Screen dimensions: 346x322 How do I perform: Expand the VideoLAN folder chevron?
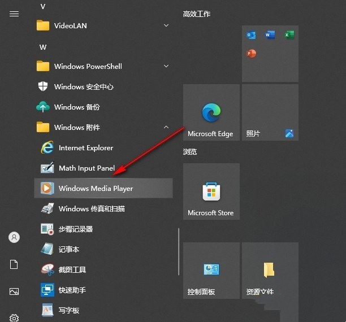point(166,25)
